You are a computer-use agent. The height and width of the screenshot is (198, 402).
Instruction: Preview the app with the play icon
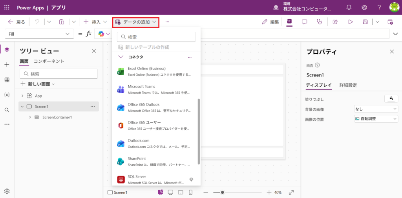pyautogui.click(x=350, y=22)
